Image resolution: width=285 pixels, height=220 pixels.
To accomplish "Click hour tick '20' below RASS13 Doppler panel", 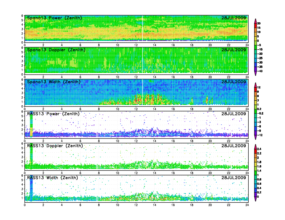I will click(210, 173).
